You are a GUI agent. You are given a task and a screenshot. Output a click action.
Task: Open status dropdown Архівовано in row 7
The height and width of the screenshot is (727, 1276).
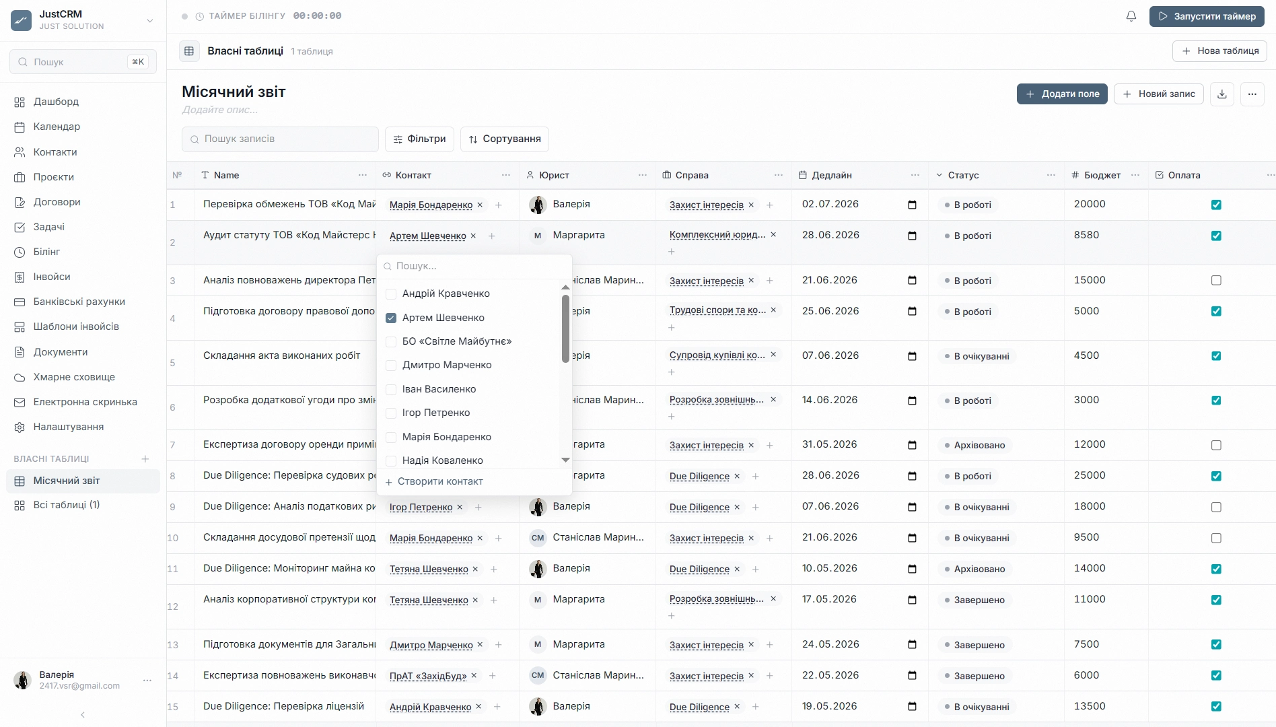pyautogui.click(x=974, y=445)
